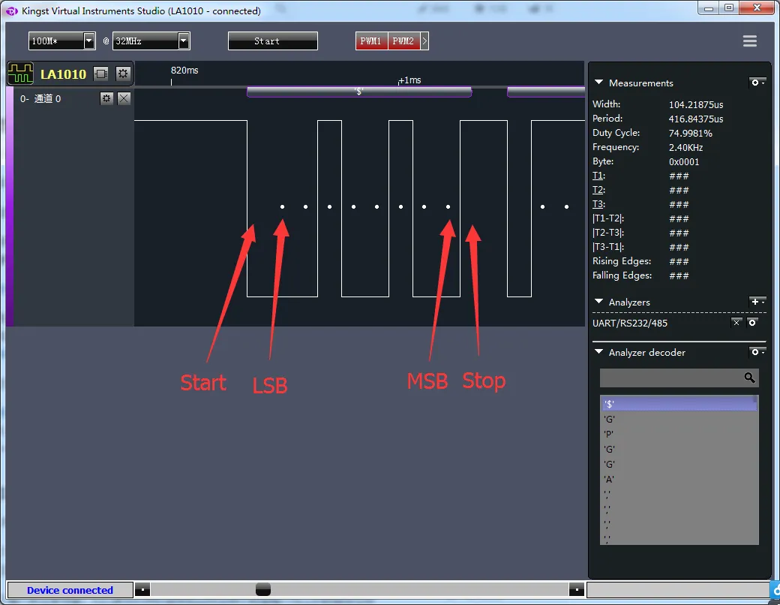Open the 32MHz sample rate dropdown
The height and width of the screenshot is (605, 780).
[x=184, y=41]
